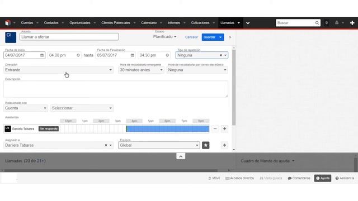Open the search magnifier icon
358x201 pixels.
click(317, 23)
